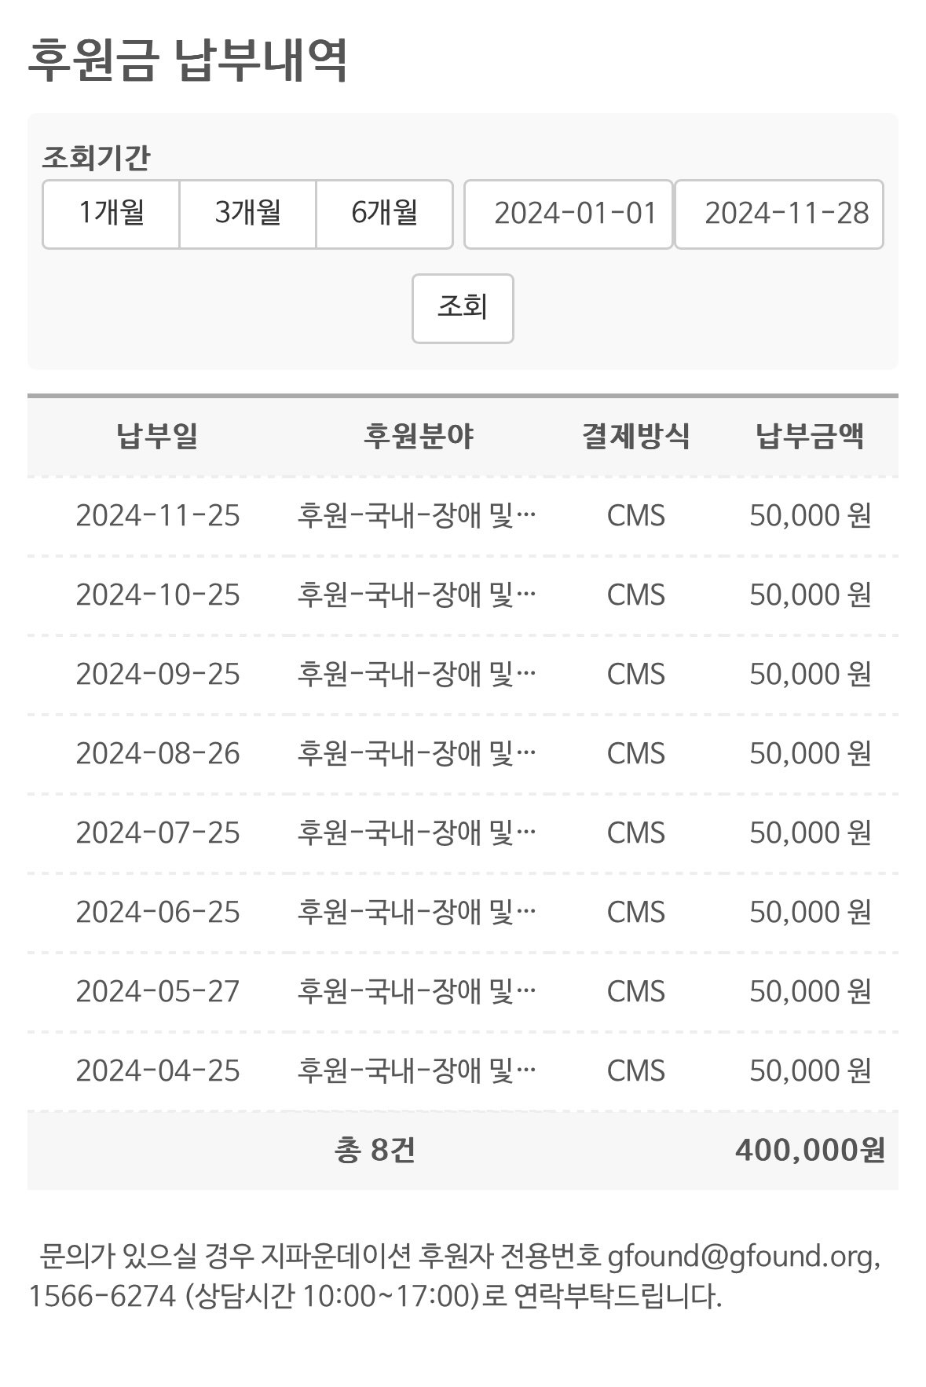The height and width of the screenshot is (1387, 926).
Task: Click the end date field 2024-11-28
Action: (779, 214)
